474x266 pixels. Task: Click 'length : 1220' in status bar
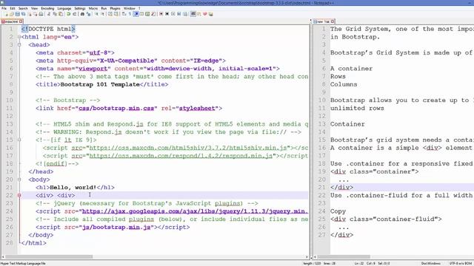[x=312, y=264]
